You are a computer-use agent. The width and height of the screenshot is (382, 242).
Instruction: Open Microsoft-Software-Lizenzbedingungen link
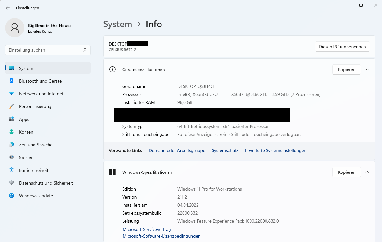tap(161, 236)
